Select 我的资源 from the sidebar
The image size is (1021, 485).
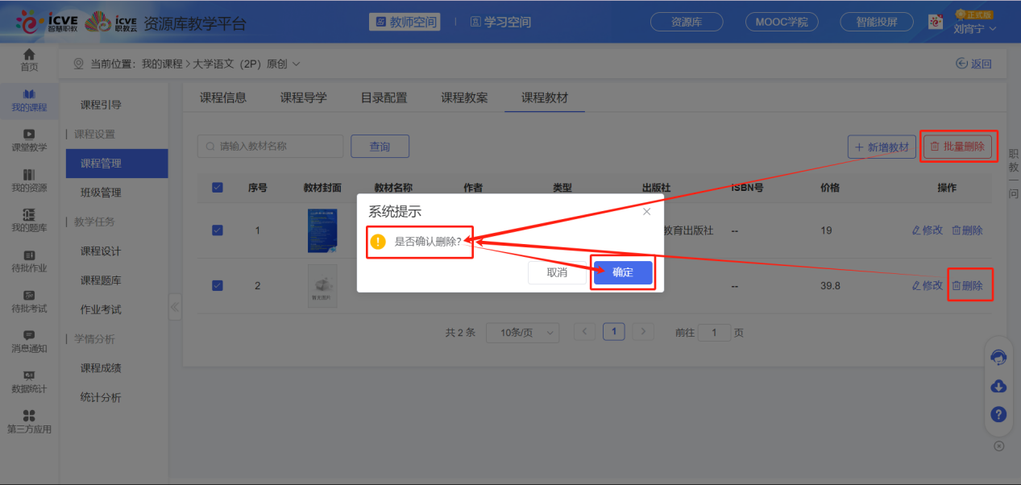(x=29, y=179)
